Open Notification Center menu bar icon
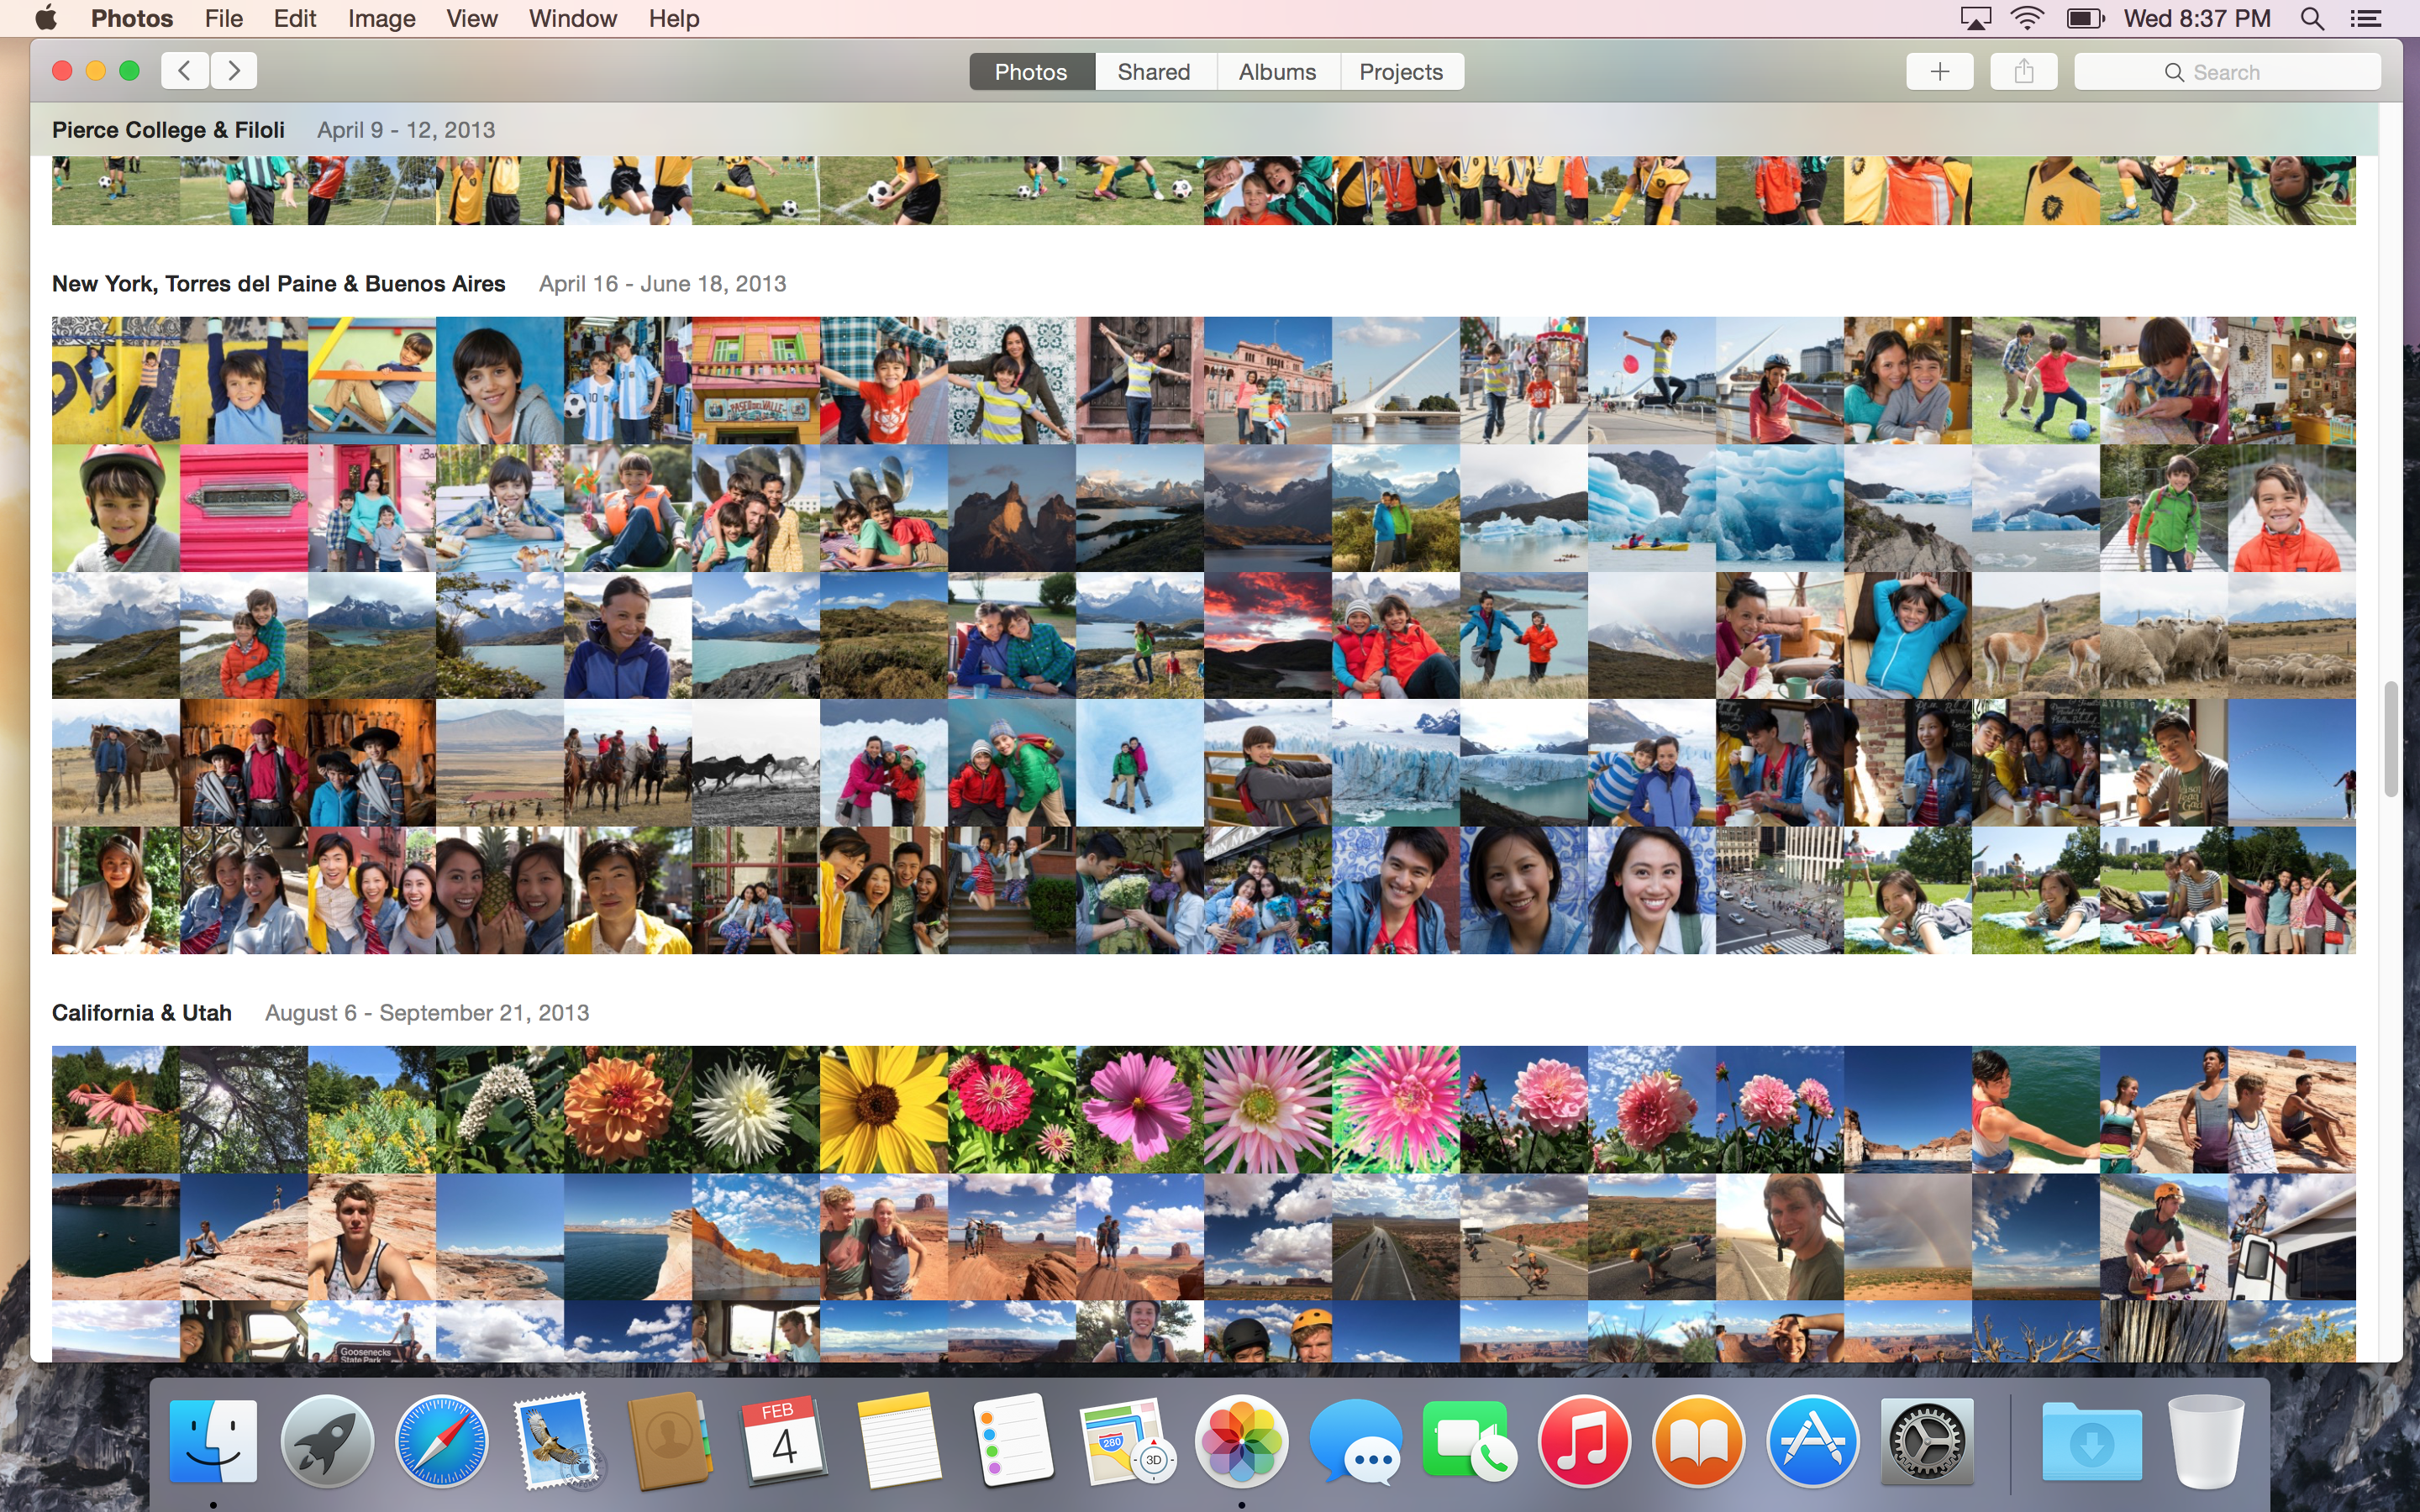Screen dimensions: 2420x1512 coord(2366,19)
